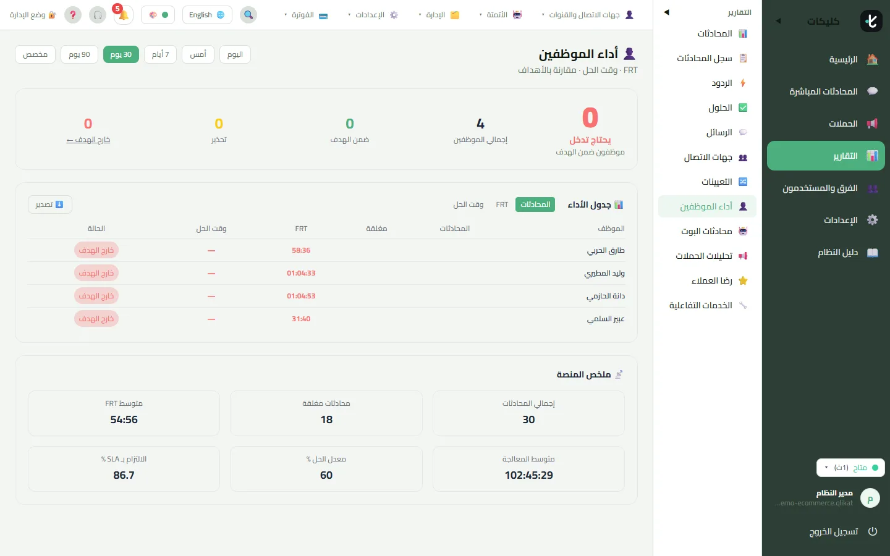The image size is (890, 556).
Task: Open the search magnifier in the top bar
Action: click(x=248, y=15)
